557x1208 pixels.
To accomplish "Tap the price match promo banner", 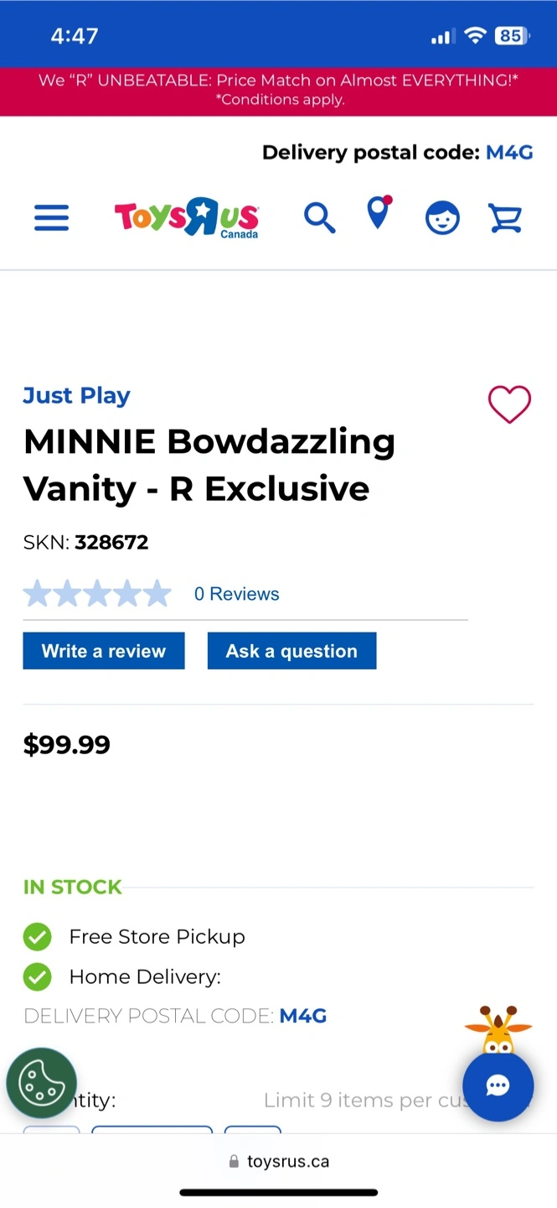I will [278, 91].
